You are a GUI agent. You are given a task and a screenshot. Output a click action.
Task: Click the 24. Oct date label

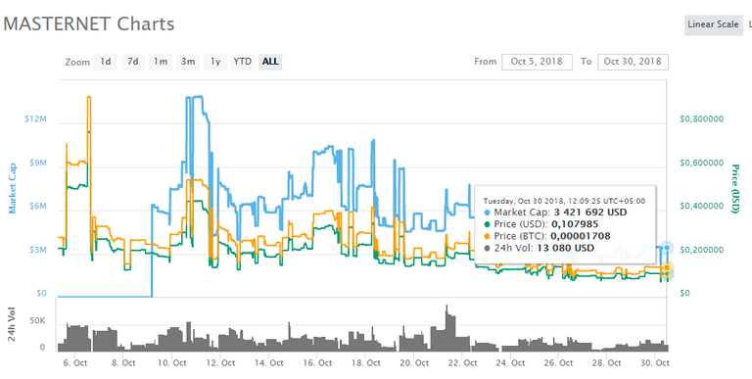(511, 363)
